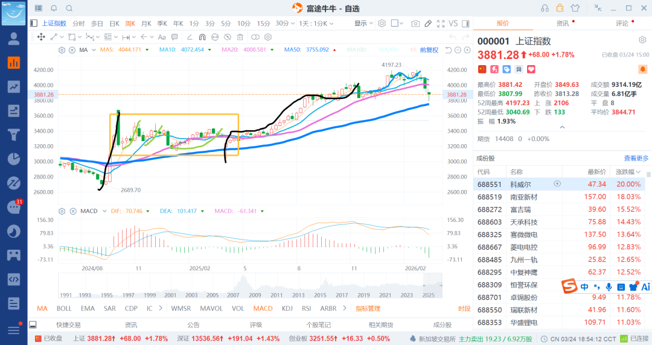Image resolution: width=652 pixels, height=345 pixels.
Task: Open the 显示 display dropdown
Action: (x=363, y=24)
